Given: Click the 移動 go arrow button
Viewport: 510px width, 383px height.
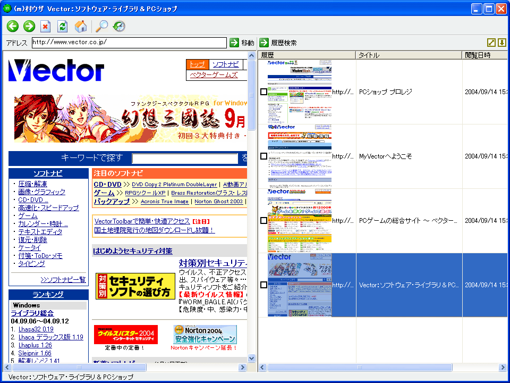Looking at the screenshot, I should [x=234, y=43].
